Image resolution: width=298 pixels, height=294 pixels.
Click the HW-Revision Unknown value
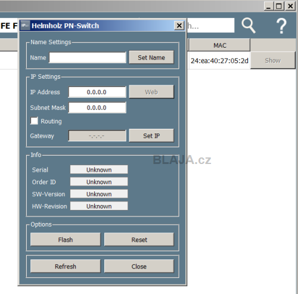coord(99,206)
